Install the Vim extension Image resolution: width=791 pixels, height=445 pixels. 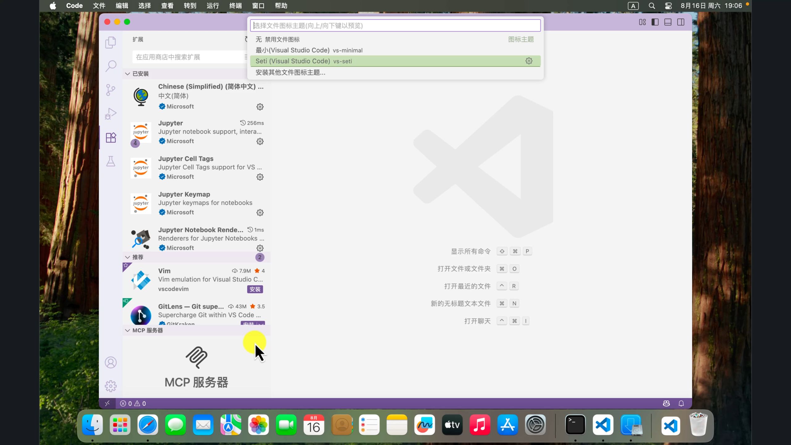255,289
